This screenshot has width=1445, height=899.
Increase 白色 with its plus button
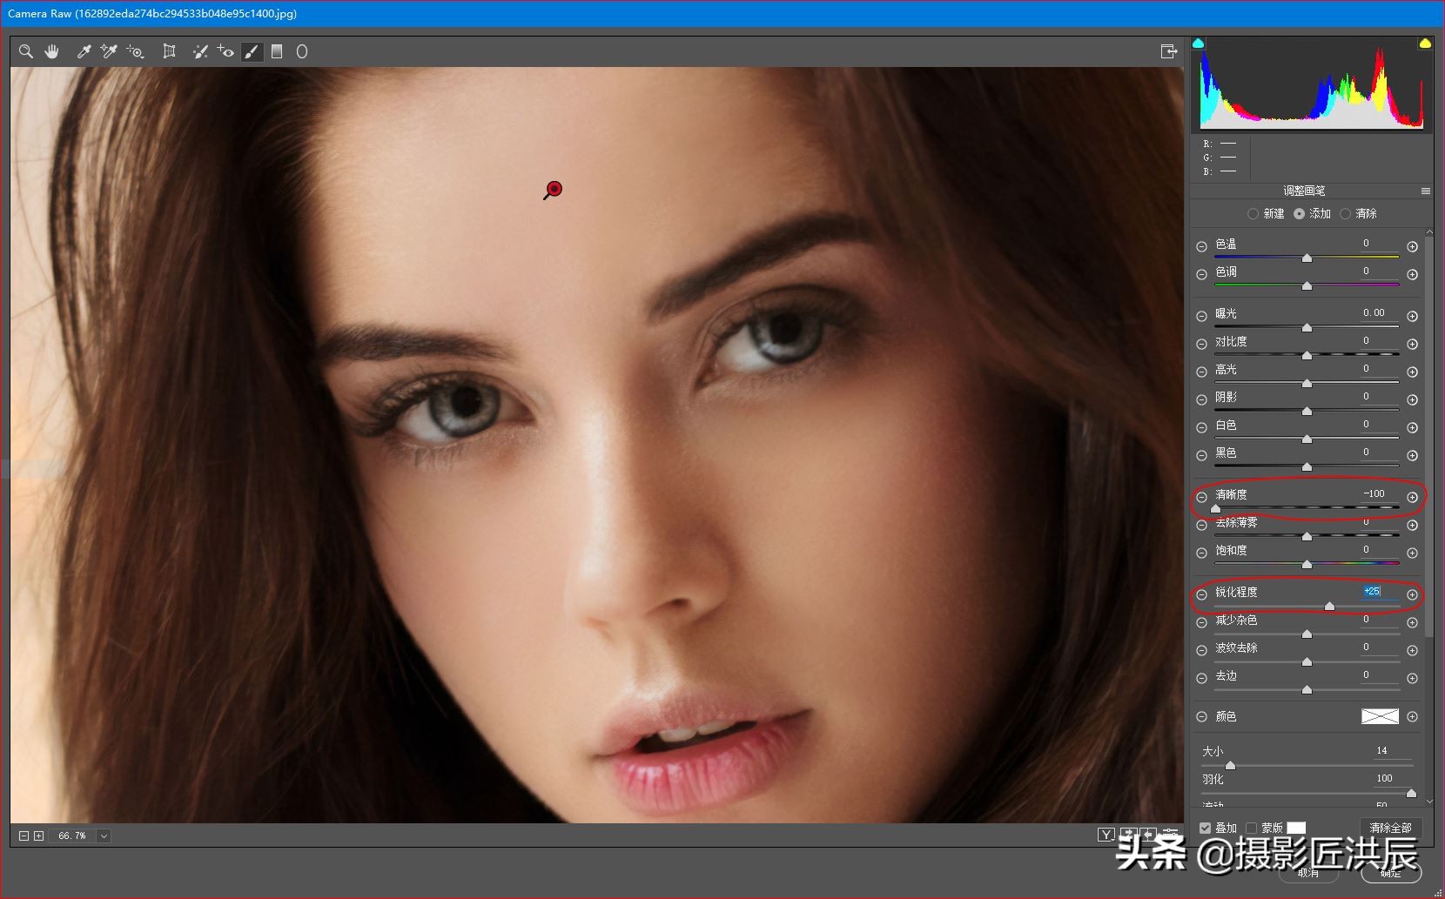point(1413,427)
